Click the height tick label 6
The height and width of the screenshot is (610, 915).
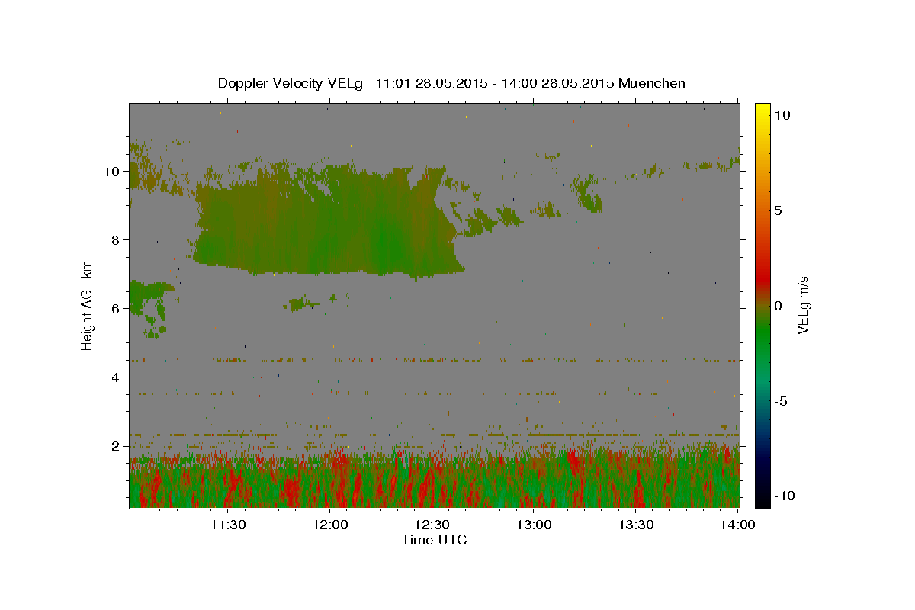coord(115,309)
